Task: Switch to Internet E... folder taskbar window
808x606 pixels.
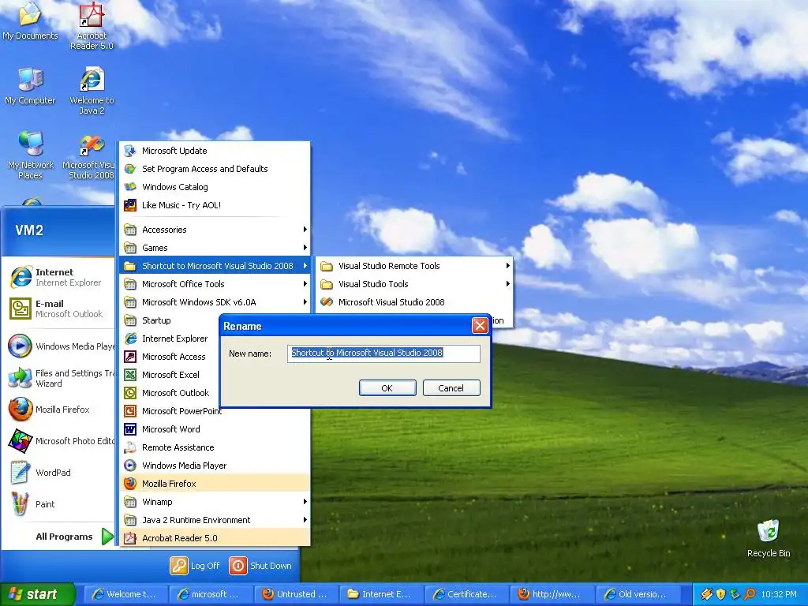Action: point(381,594)
